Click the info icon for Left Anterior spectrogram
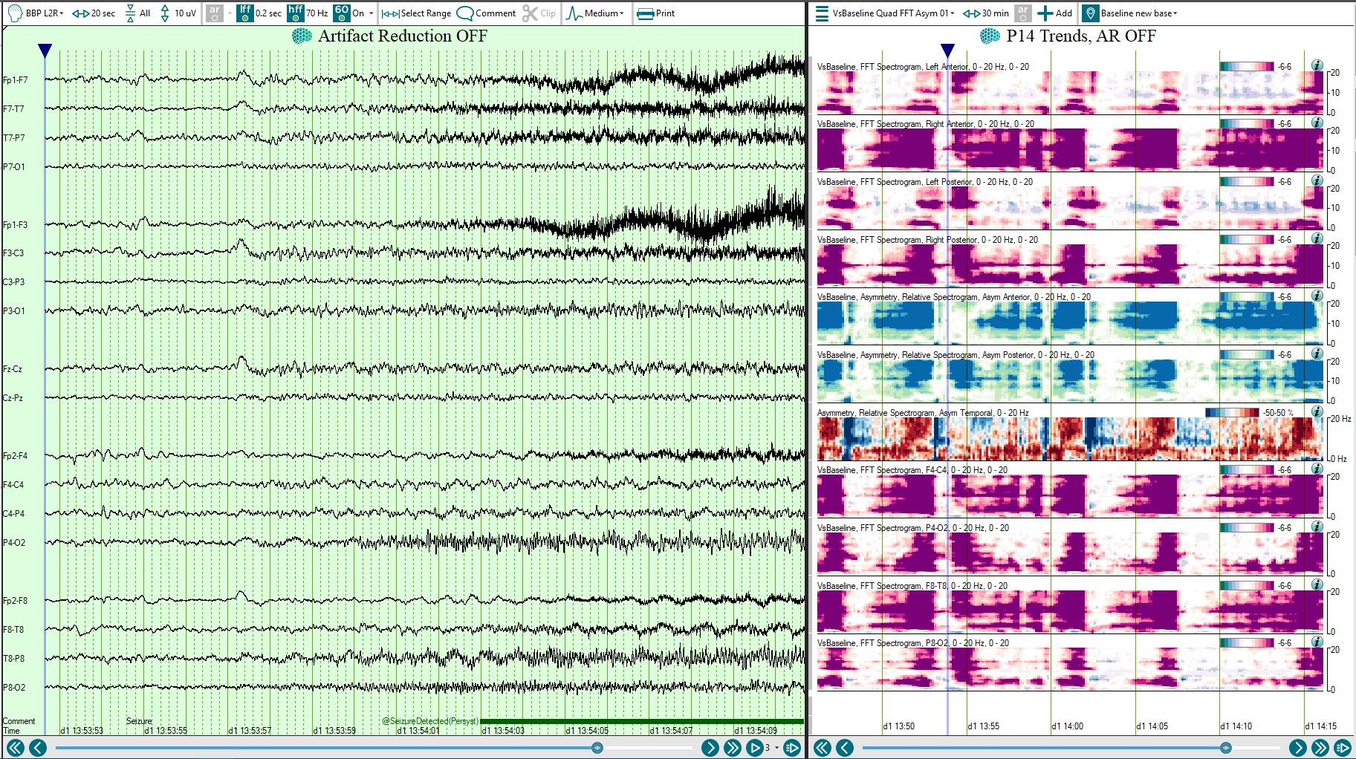The width and height of the screenshot is (1356, 759). [1317, 65]
